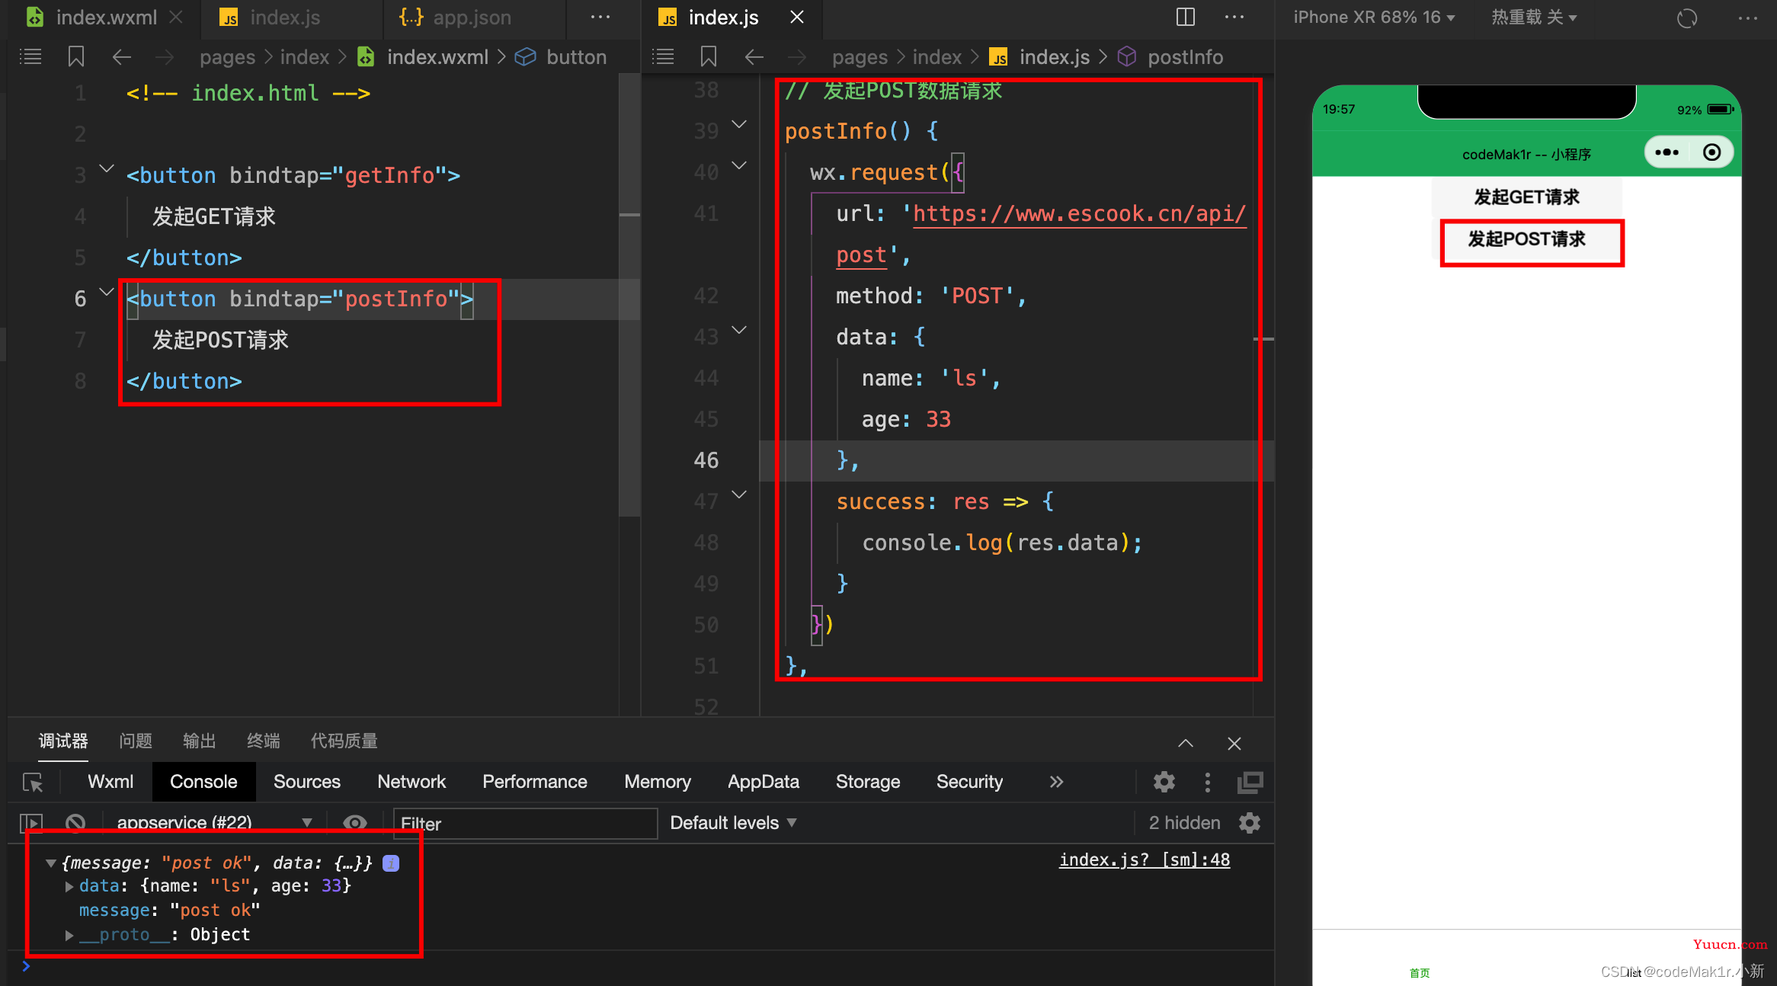Image resolution: width=1777 pixels, height=986 pixels.
Task: Split the right editor layout
Action: (x=1186, y=17)
